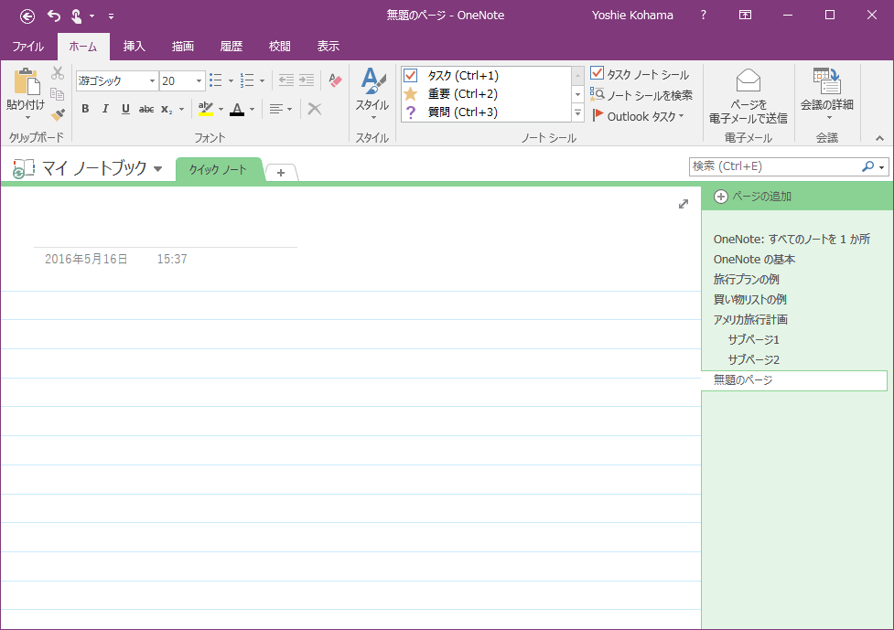This screenshot has width=894, height=630.
Task: Click the Back arrow in title bar
Action: click(27, 16)
